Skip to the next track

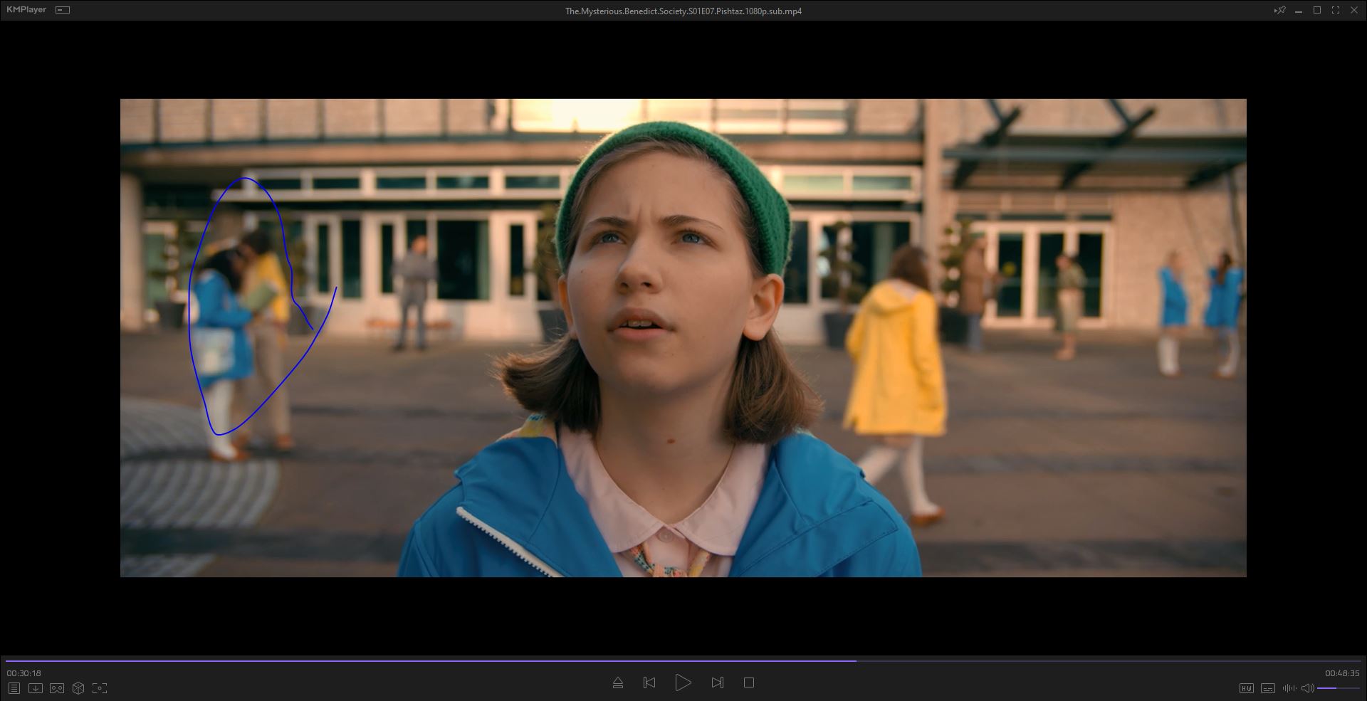tap(717, 682)
